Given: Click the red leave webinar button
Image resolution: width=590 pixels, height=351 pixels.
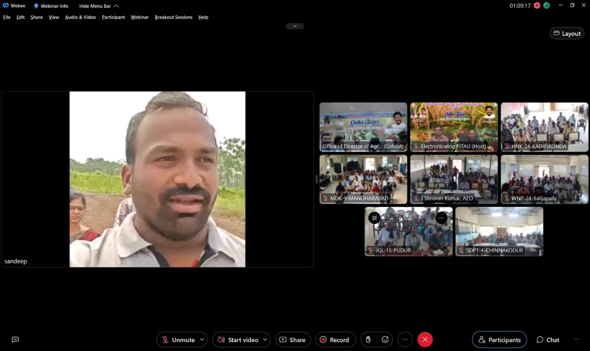Looking at the screenshot, I should tap(425, 340).
